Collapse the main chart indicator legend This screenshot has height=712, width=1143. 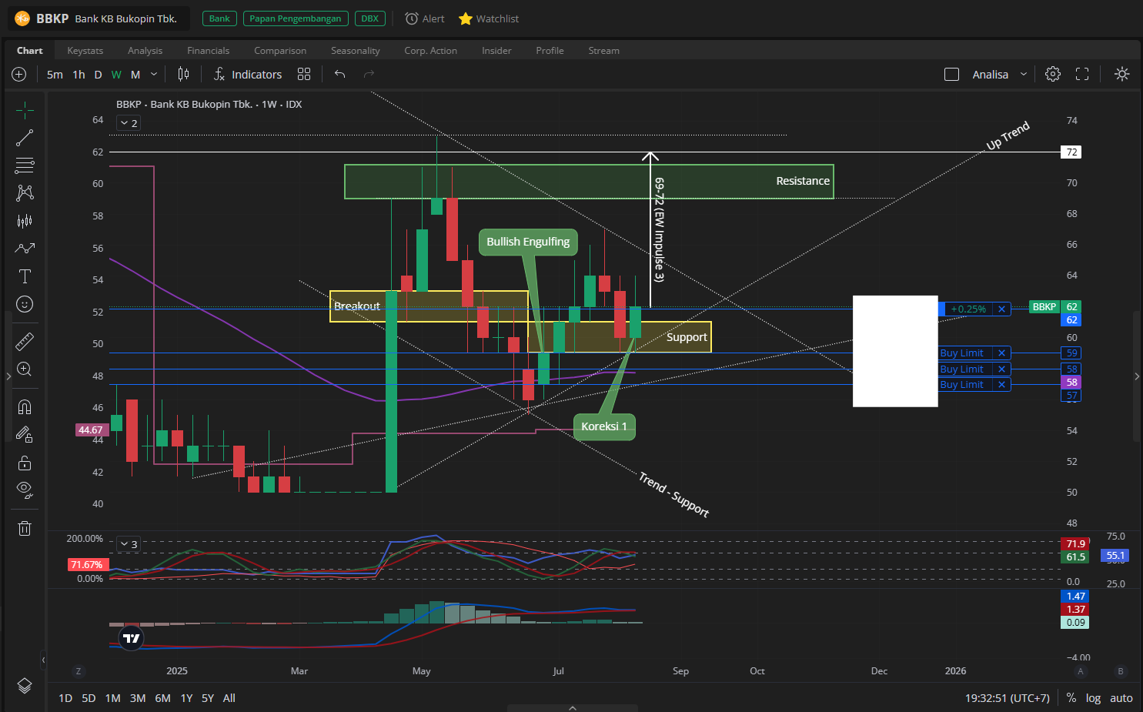[129, 123]
